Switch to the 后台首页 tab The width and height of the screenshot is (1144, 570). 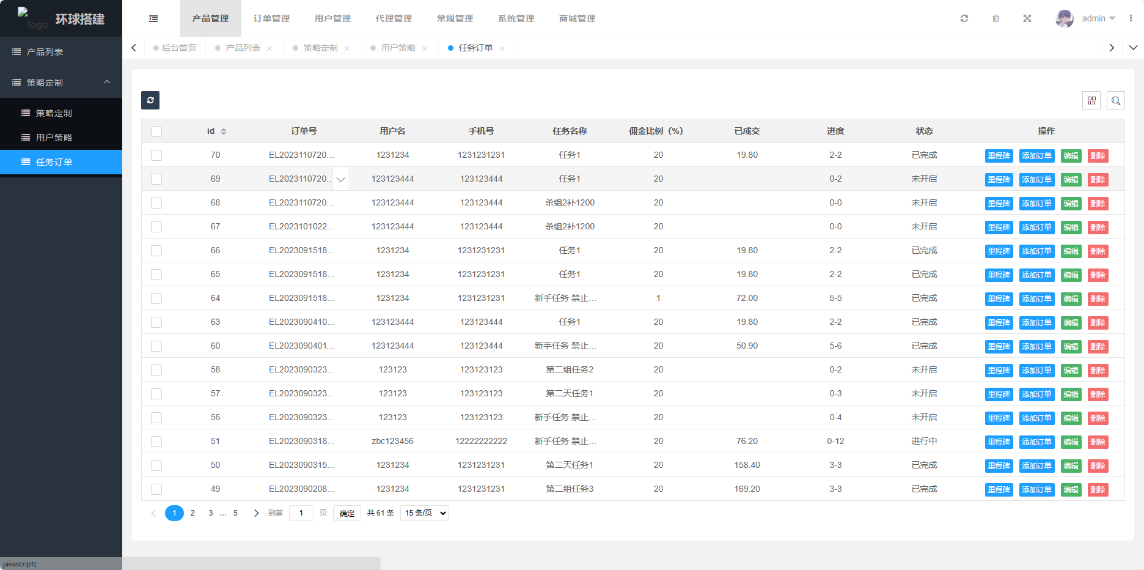(175, 48)
